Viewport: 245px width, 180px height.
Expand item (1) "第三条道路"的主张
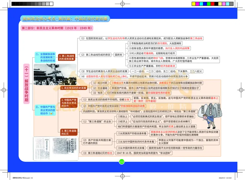(97, 122)
